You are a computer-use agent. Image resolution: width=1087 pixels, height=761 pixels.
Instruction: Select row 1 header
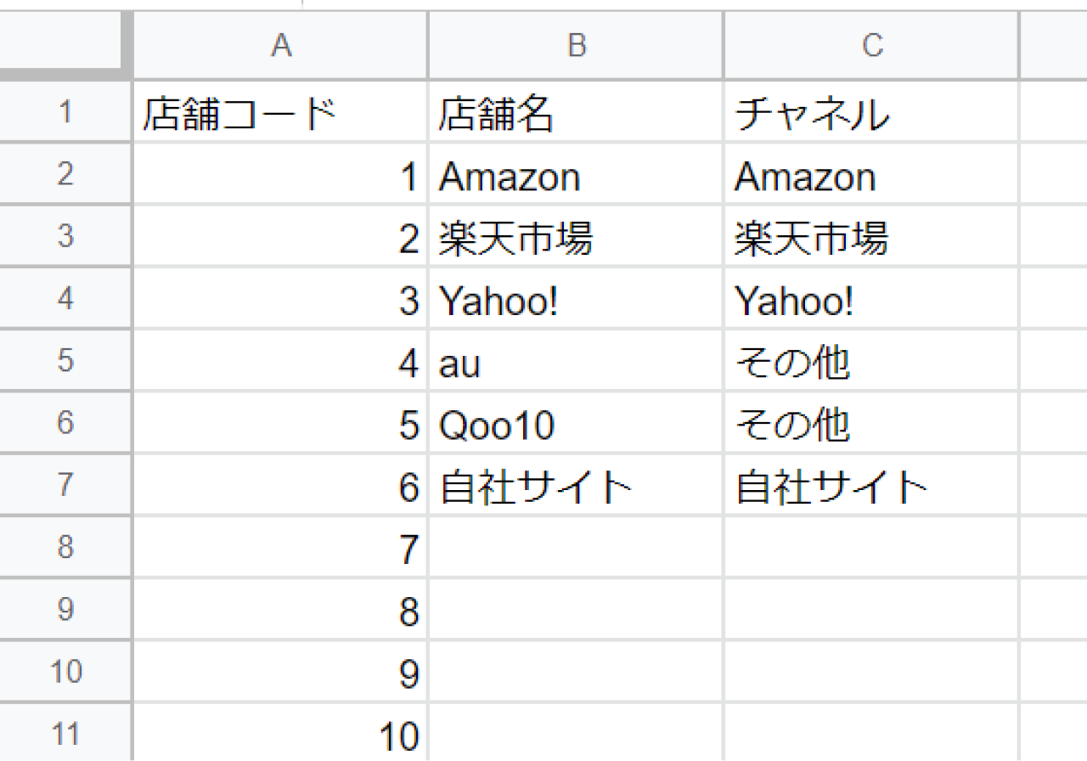click(x=65, y=112)
